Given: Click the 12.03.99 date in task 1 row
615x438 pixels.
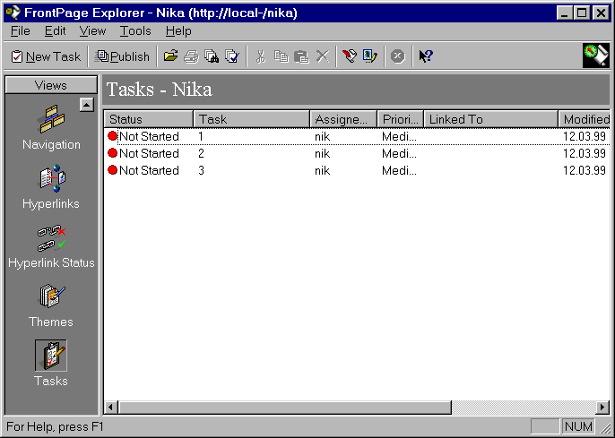Looking at the screenshot, I should tap(585, 136).
